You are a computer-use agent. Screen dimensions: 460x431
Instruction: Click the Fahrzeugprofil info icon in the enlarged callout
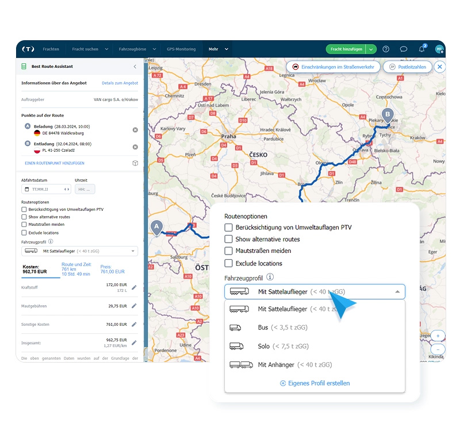(270, 277)
